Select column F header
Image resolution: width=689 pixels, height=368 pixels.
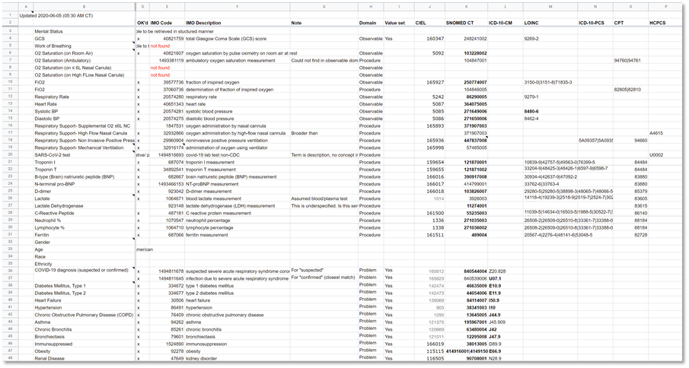point(237,7)
